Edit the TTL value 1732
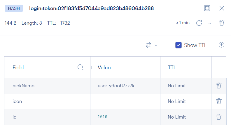The image size is (231, 129). pyautogui.click(x=65, y=23)
